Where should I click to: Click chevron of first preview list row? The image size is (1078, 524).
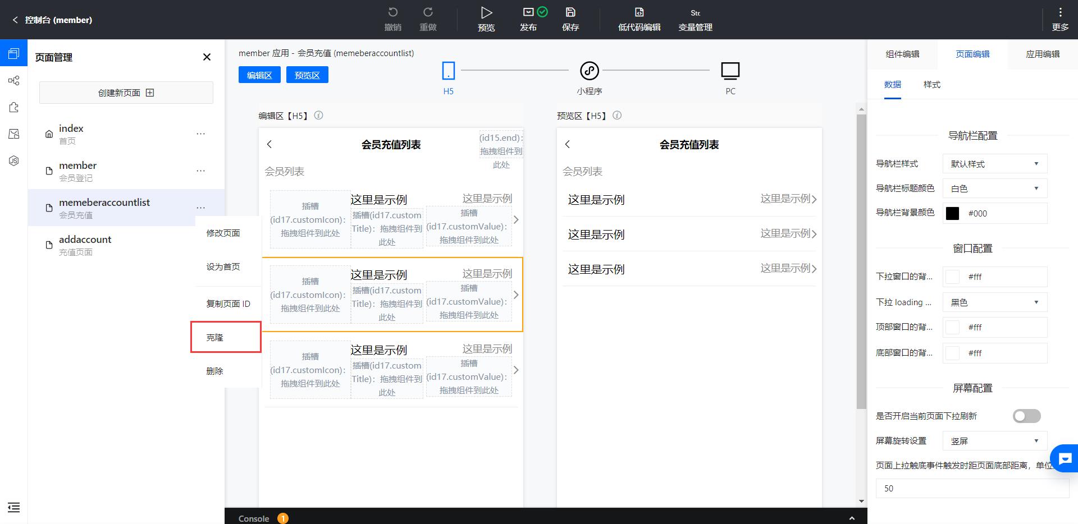coord(814,199)
